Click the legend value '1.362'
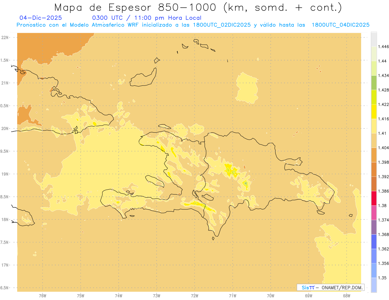 pyautogui.click(x=383, y=249)
